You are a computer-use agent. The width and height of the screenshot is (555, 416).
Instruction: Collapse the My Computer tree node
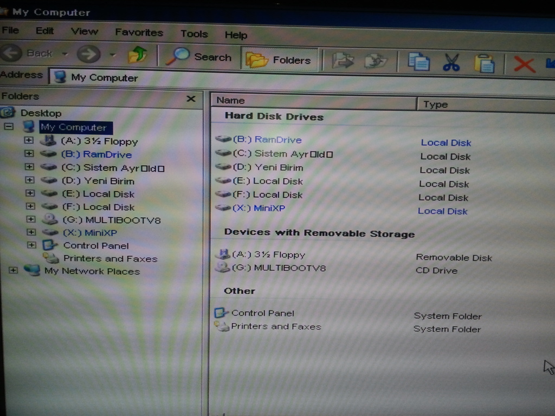9,126
